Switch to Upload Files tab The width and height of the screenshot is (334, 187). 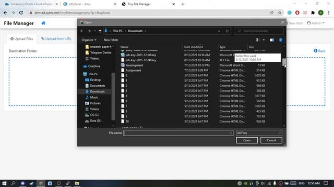[x=21, y=39]
